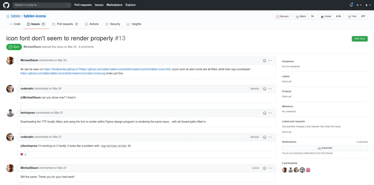Toggle the heart reaction with 2 count
374x185 pixels.
23,154
